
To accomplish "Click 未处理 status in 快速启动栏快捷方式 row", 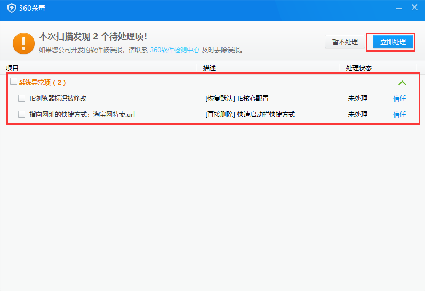I will pyautogui.click(x=357, y=115).
